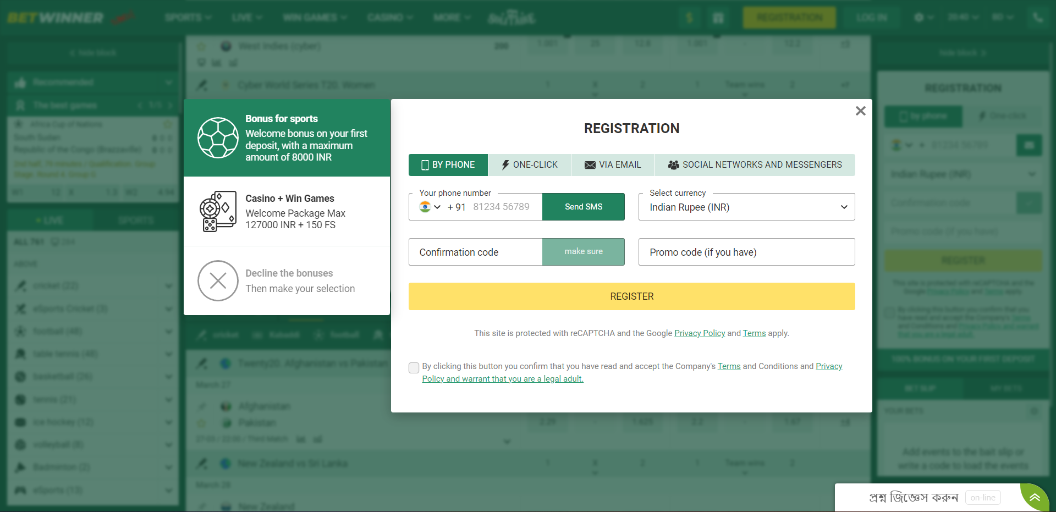
Task: Click the LOG IN button in header
Action: pos(871,18)
